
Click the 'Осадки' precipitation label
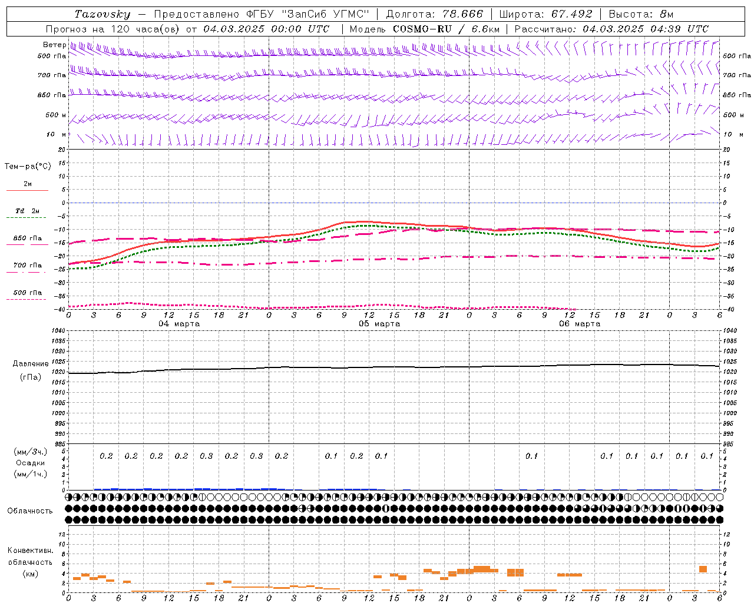click(31, 463)
